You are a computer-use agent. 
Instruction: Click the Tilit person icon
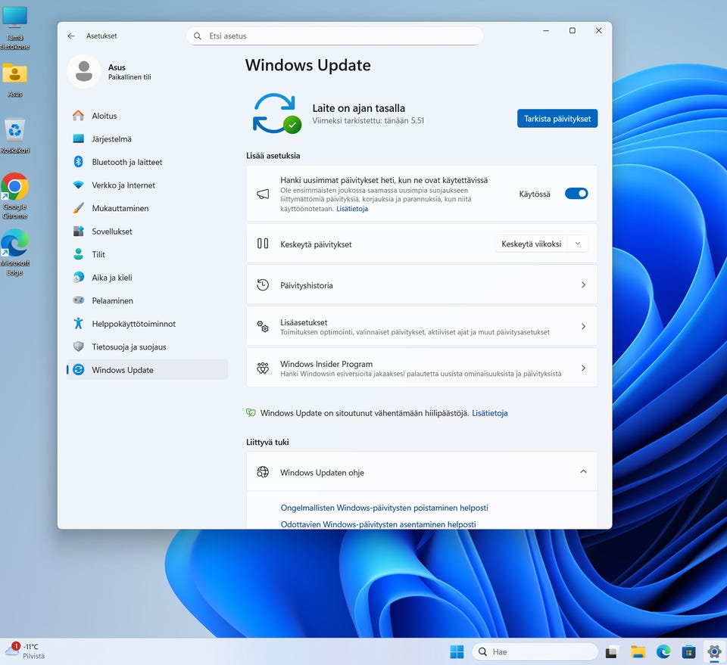78,254
